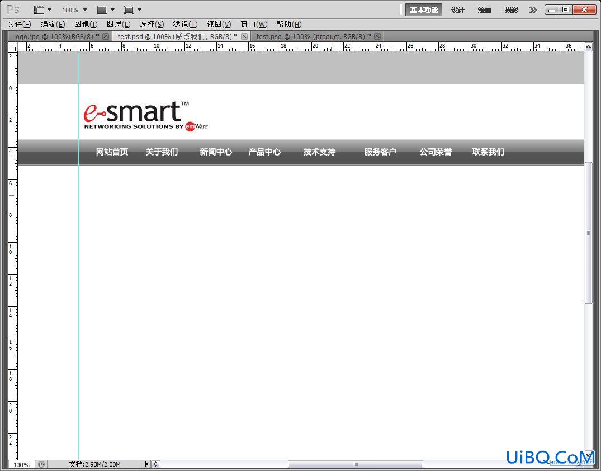
Task: Click the ruler origin corner box
Action: pyautogui.click(x=13, y=46)
